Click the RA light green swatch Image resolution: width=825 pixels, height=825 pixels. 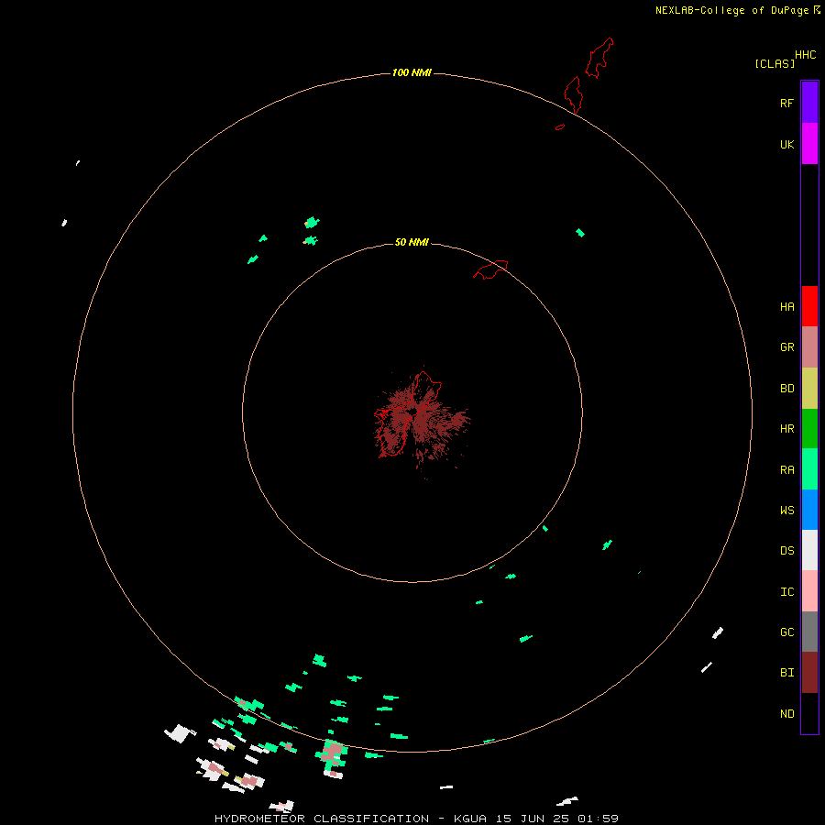tap(809, 469)
